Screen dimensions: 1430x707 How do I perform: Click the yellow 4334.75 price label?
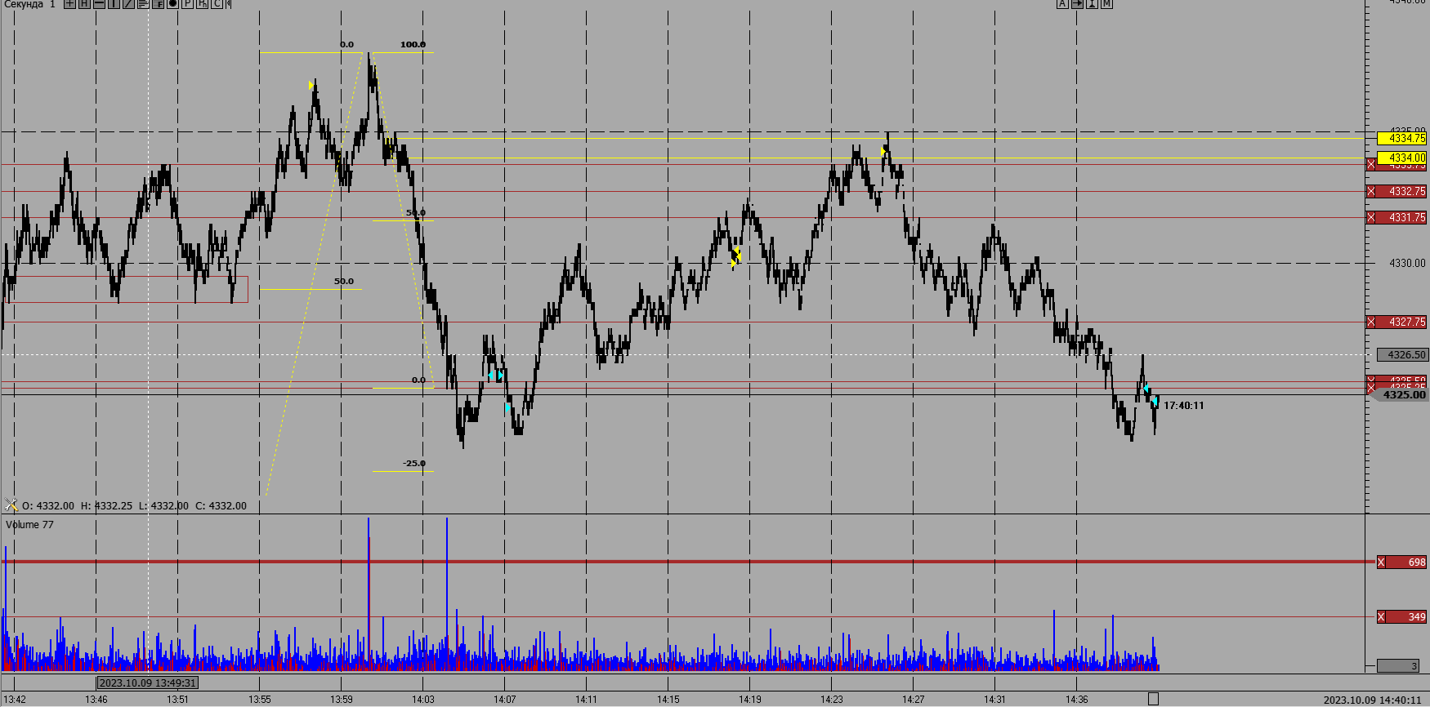tap(1402, 138)
